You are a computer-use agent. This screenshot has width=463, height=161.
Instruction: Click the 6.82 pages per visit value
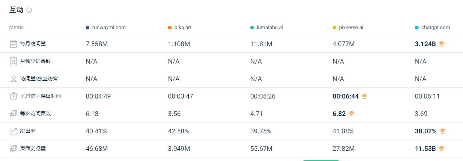339,114
